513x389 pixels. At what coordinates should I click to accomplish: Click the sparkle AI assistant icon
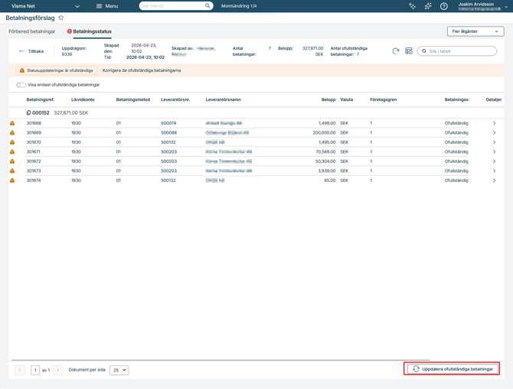[428, 6]
